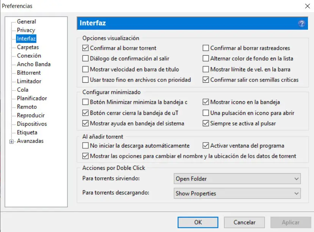This screenshot has width=314, height=232.
Task: Expand the Avanzadas tree node
Action: click(12, 141)
